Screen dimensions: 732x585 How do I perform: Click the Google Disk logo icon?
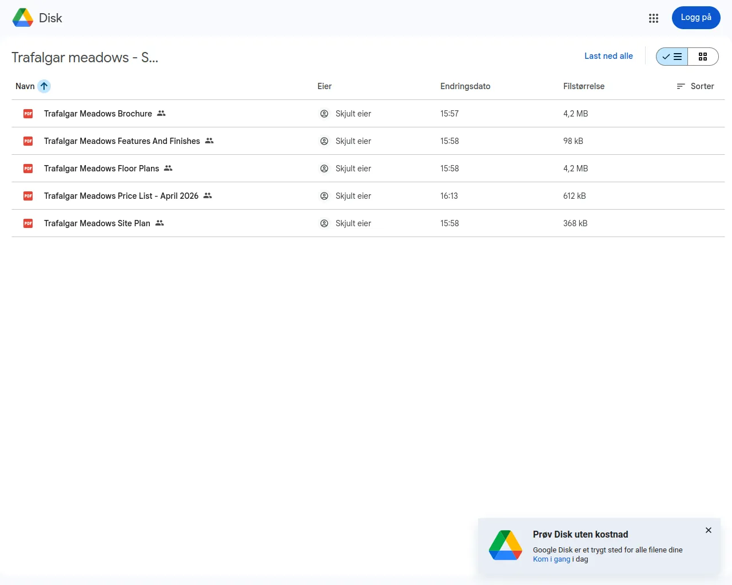(x=22, y=17)
